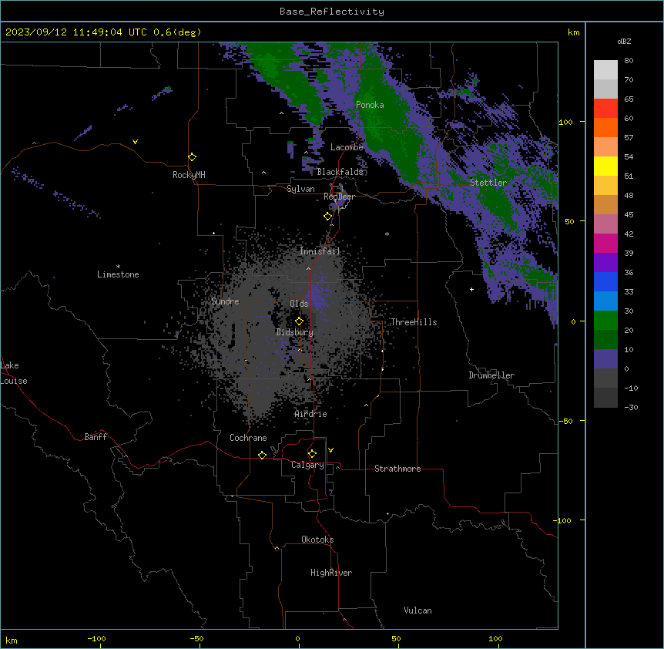Click the HighRiver label
The height and width of the screenshot is (649, 664).
point(331,573)
